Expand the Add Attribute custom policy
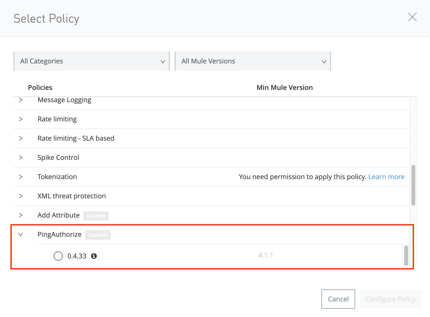 click(x=21, y=215)
